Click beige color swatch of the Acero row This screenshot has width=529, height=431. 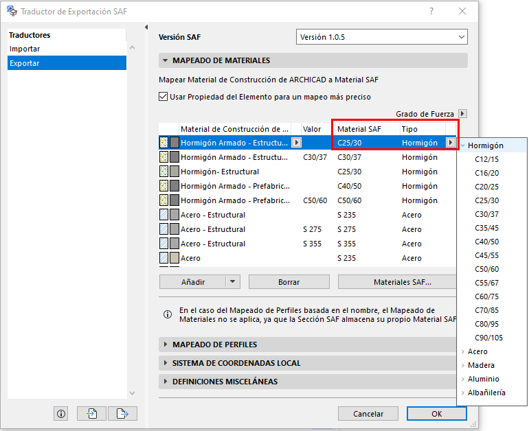[x=174, y=258]
